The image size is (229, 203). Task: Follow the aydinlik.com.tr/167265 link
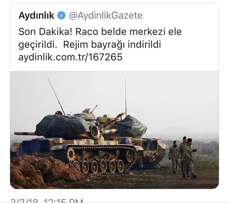(x=71, y=57)
